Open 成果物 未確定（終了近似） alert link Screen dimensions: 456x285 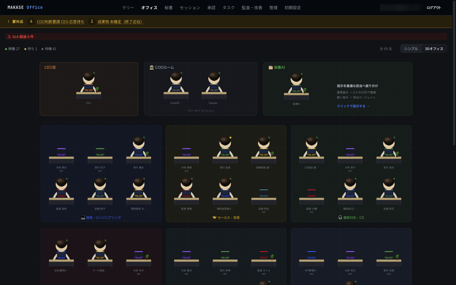point(121,22)
